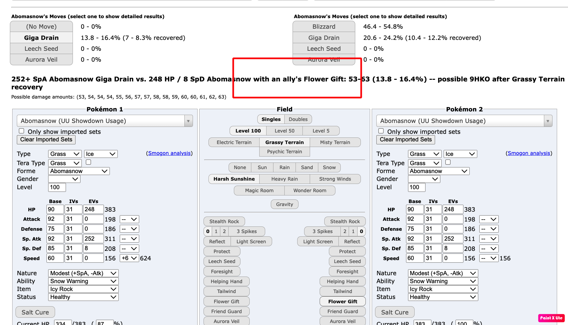Switch field format to Doubles

[x=298, y=119]
